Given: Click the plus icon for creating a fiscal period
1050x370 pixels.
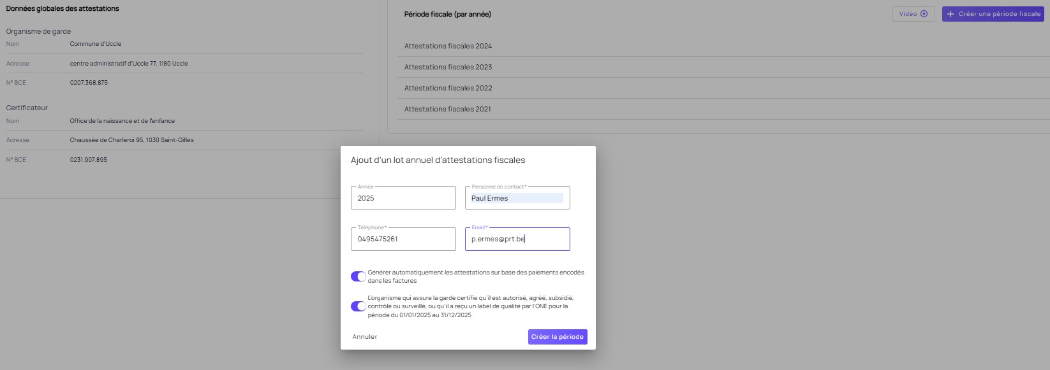Looking at the screenshot, I should (950, 14).
